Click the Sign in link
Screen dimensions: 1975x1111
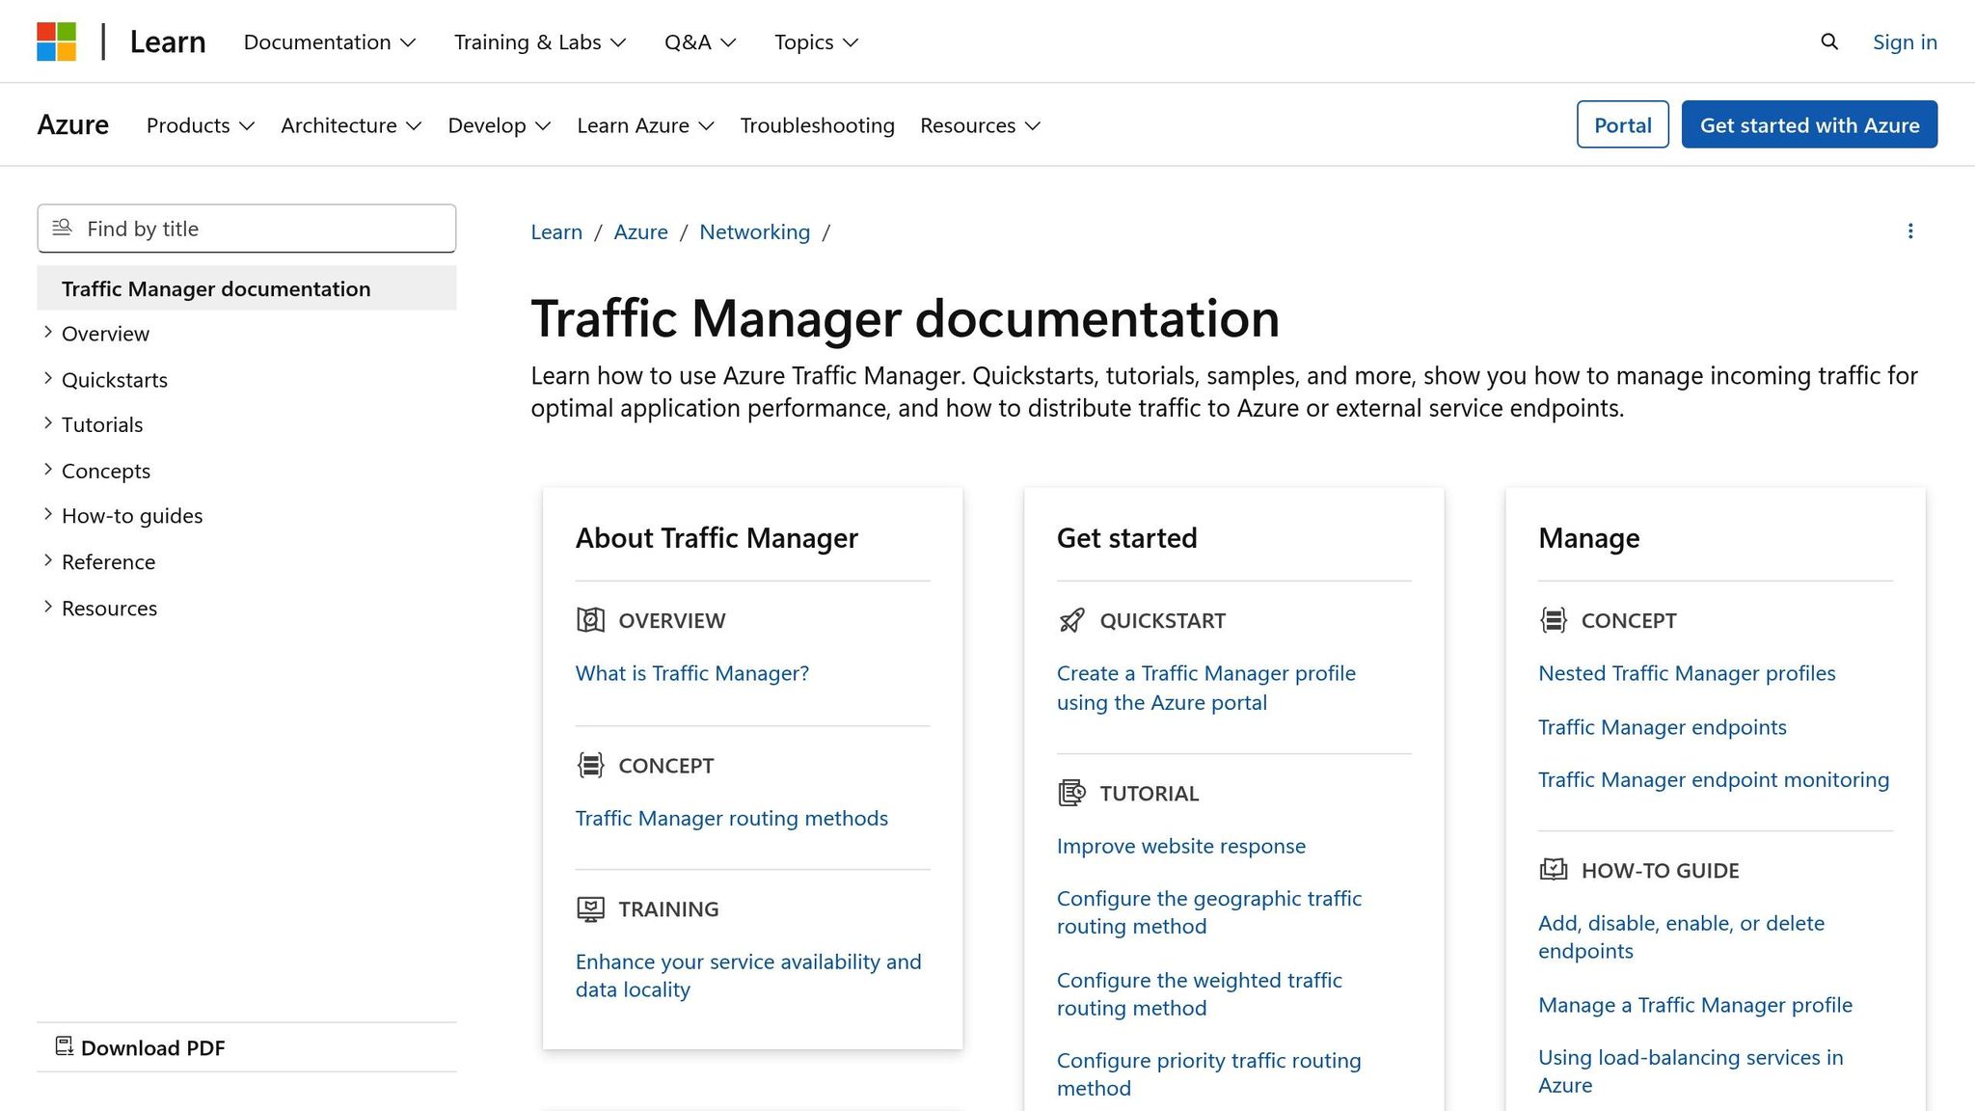click(x=1905, y=41)
